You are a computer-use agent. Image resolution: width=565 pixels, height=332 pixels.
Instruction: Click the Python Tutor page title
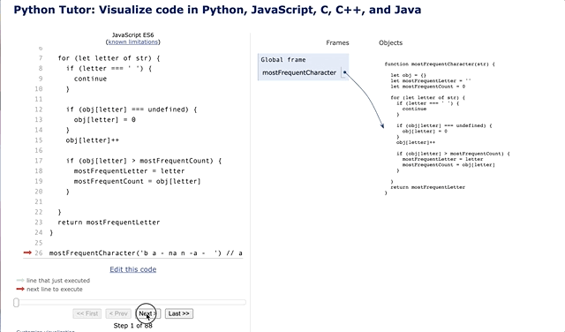[x=217, y=10]
